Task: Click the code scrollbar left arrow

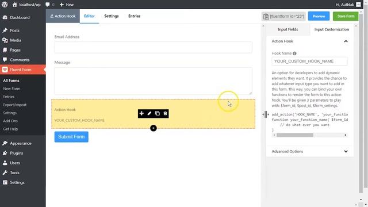Action: pyautogui.click(x=274, y=135)
